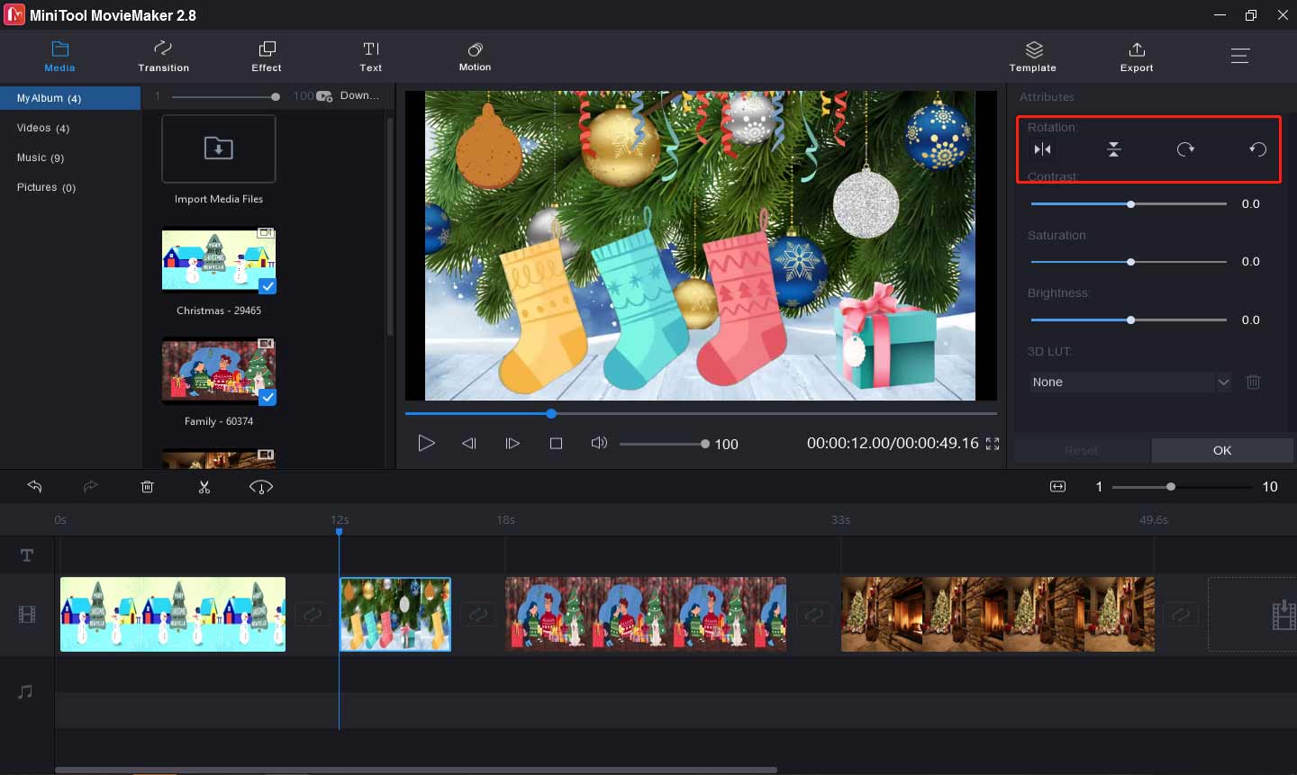Deselect the checkmark on the Christmas - 29465 clip

coord(267,286)
